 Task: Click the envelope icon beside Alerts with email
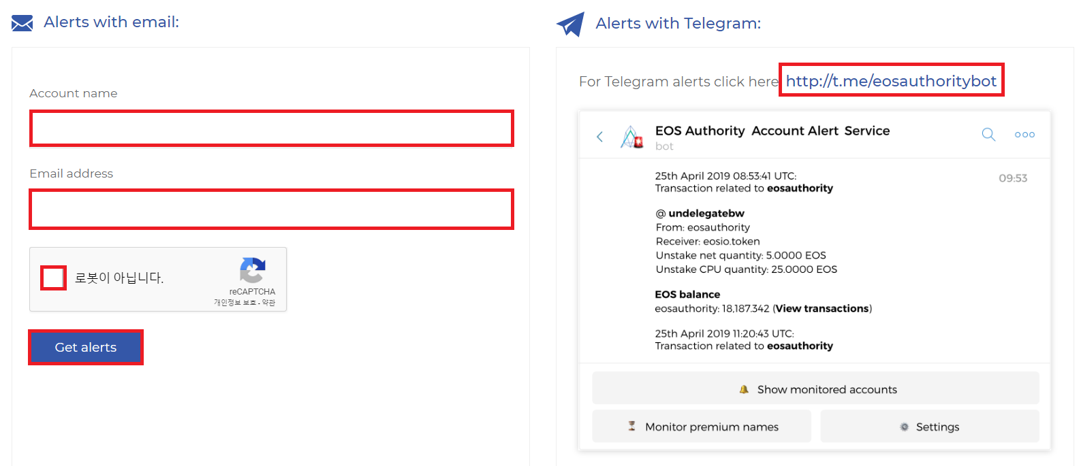22,23
